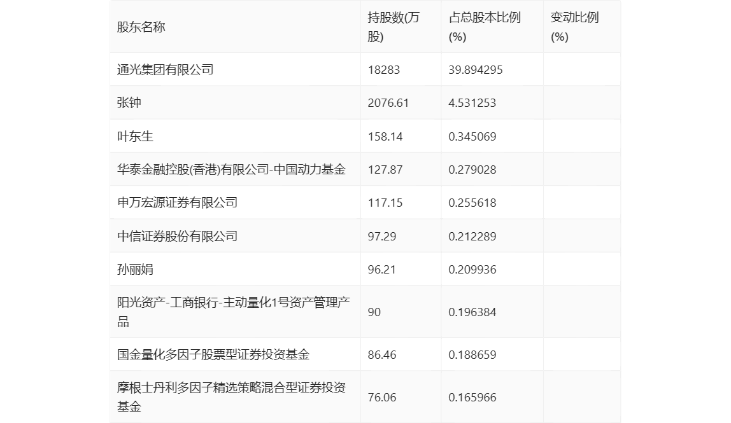Click the percentage 0.165966

[x=472, y=398]
